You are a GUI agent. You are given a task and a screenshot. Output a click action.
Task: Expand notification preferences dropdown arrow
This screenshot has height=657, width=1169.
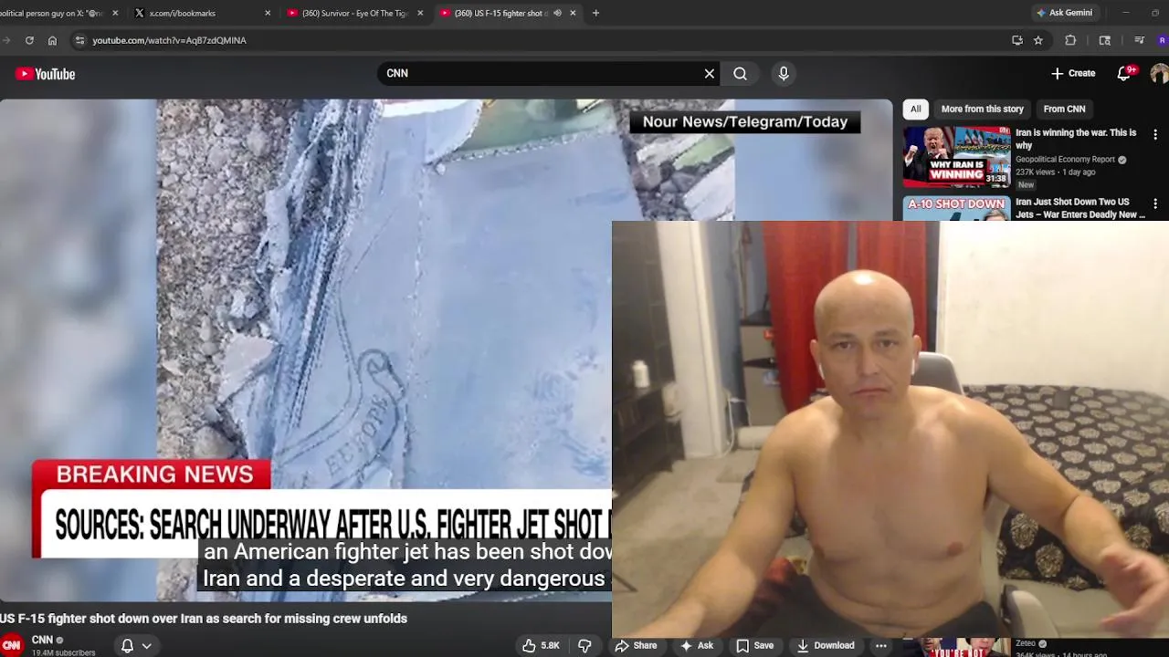[146, 646]
